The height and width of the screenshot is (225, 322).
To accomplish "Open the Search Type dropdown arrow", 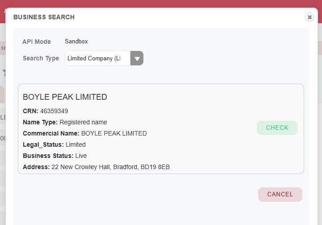I will point(137,58).
